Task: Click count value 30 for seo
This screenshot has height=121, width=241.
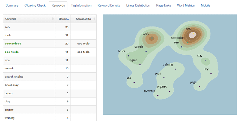Action: (x=67, y=27)
